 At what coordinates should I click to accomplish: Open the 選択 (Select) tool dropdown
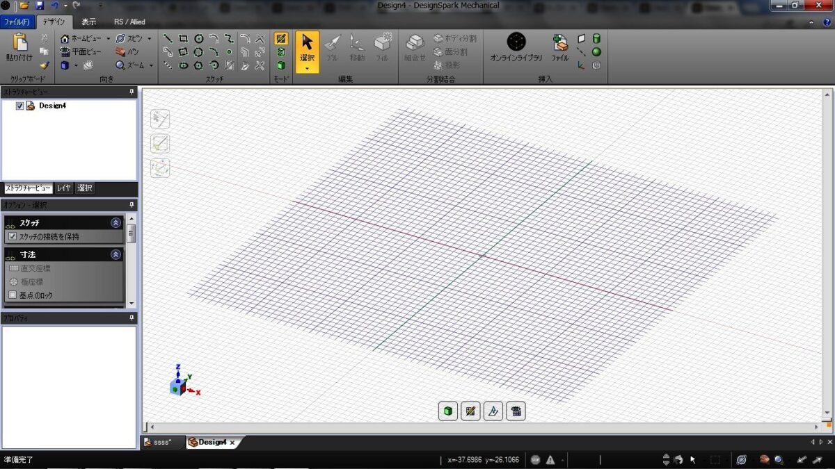(307, 68)
